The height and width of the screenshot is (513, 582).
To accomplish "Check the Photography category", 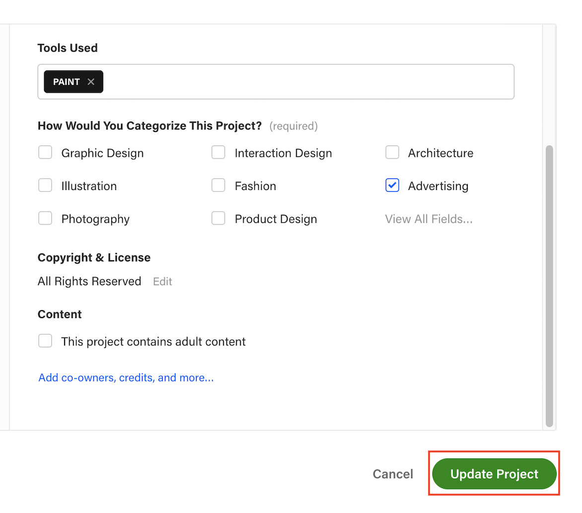I will point(45,218).
